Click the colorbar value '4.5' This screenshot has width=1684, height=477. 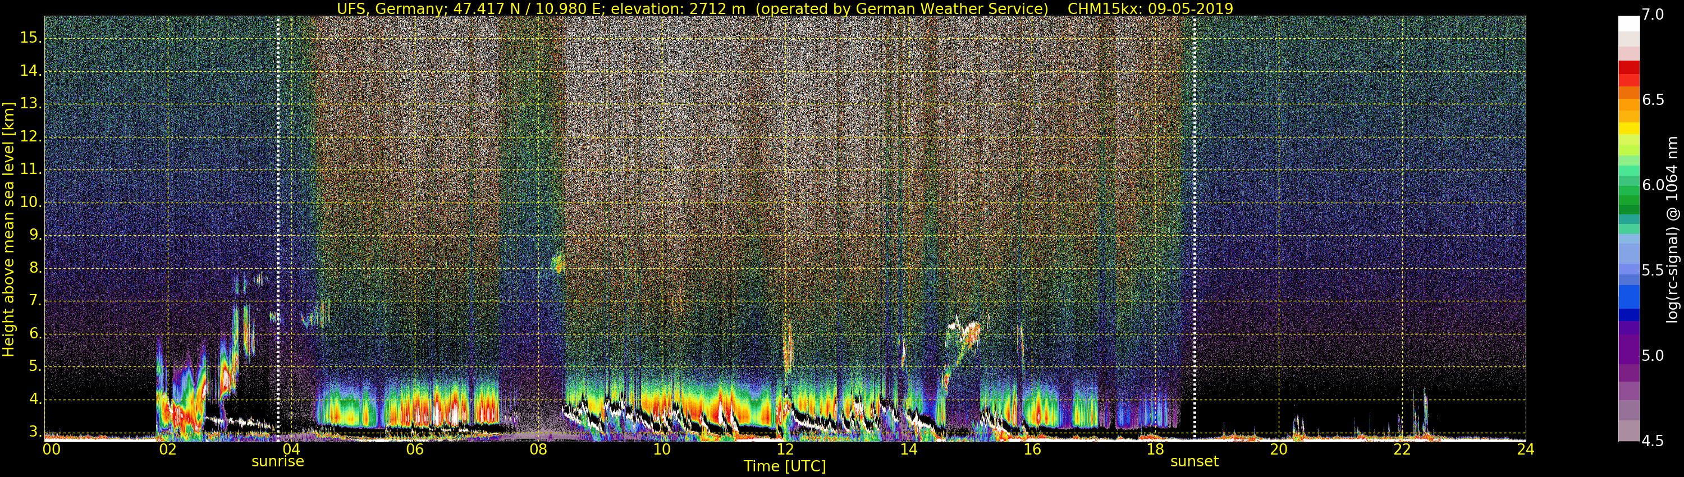[x=1653, y=441]
